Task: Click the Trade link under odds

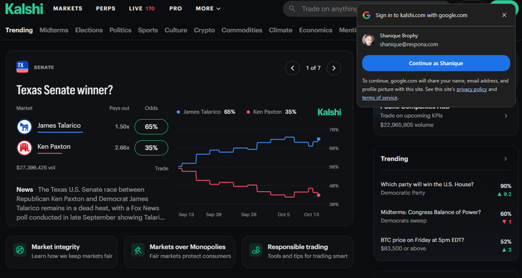Action: point(161,168)
